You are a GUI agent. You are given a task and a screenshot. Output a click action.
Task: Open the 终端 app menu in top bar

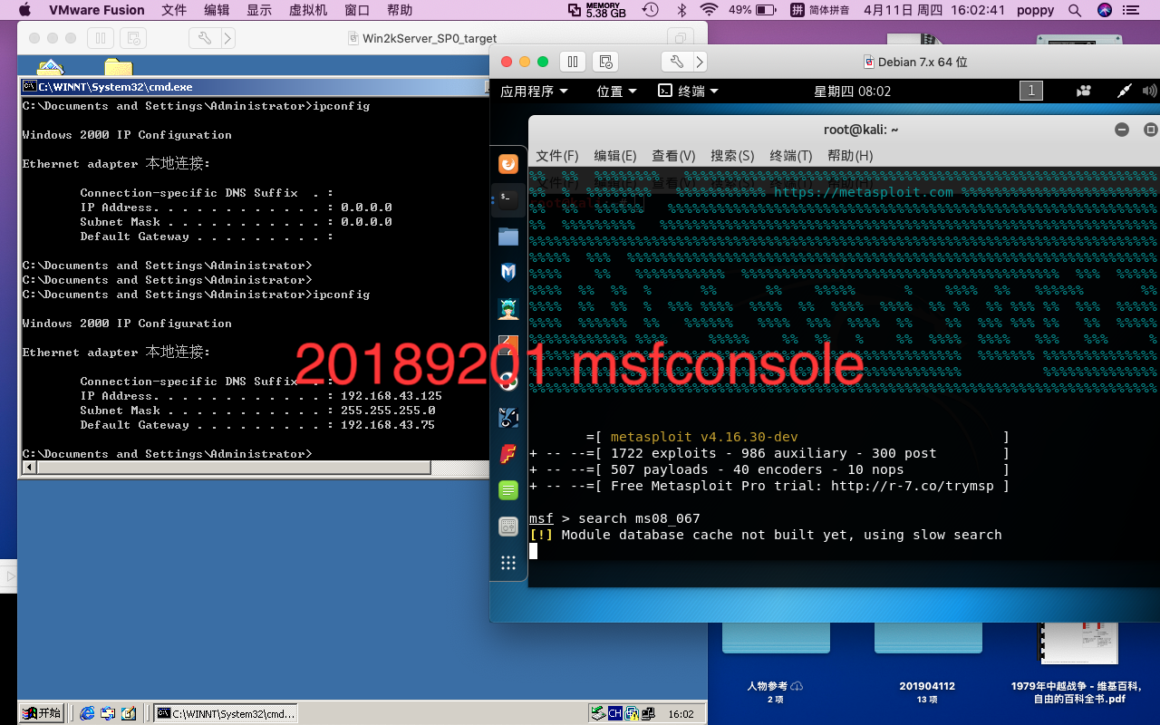[688, 92]
